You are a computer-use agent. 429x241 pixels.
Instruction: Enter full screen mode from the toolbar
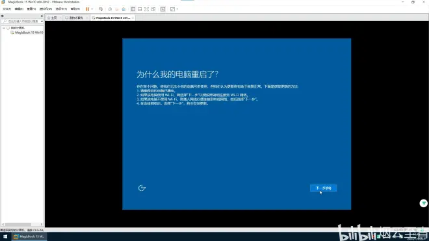[x=147, y=9]
